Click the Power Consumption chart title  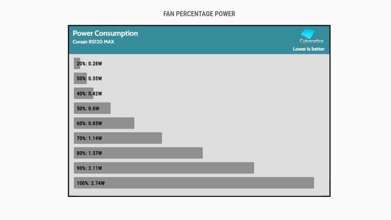click(105, 33)
